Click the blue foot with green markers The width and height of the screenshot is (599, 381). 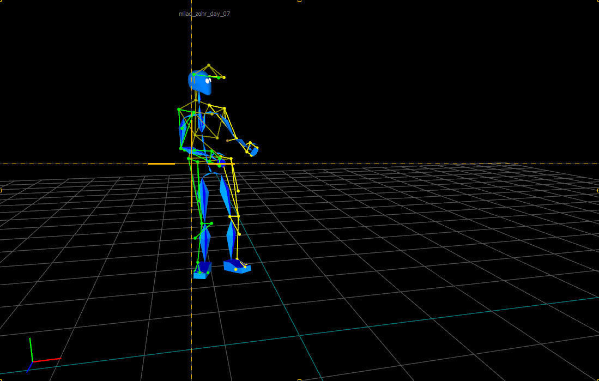tap(202, 270)
